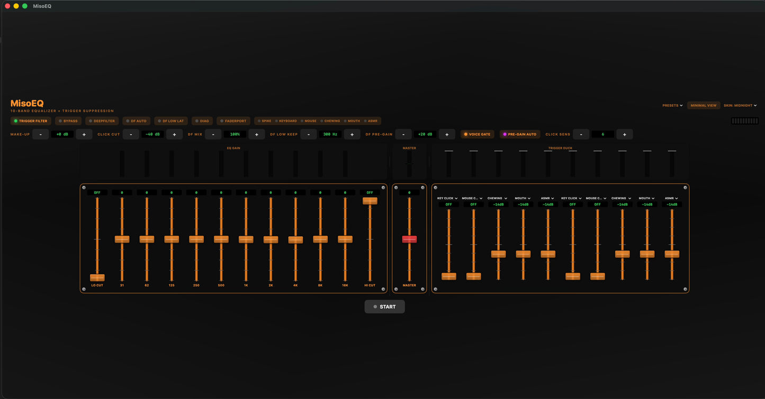Raise DF LOW KEEP with plus button
Image resolution: width=765 pixels, height=399 pixels.
coord(352,134)
